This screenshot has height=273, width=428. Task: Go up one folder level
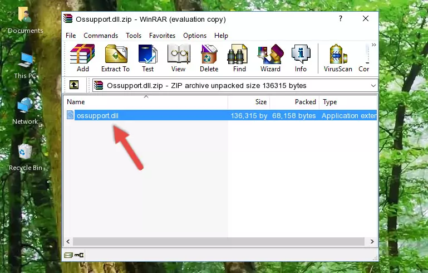74,85
